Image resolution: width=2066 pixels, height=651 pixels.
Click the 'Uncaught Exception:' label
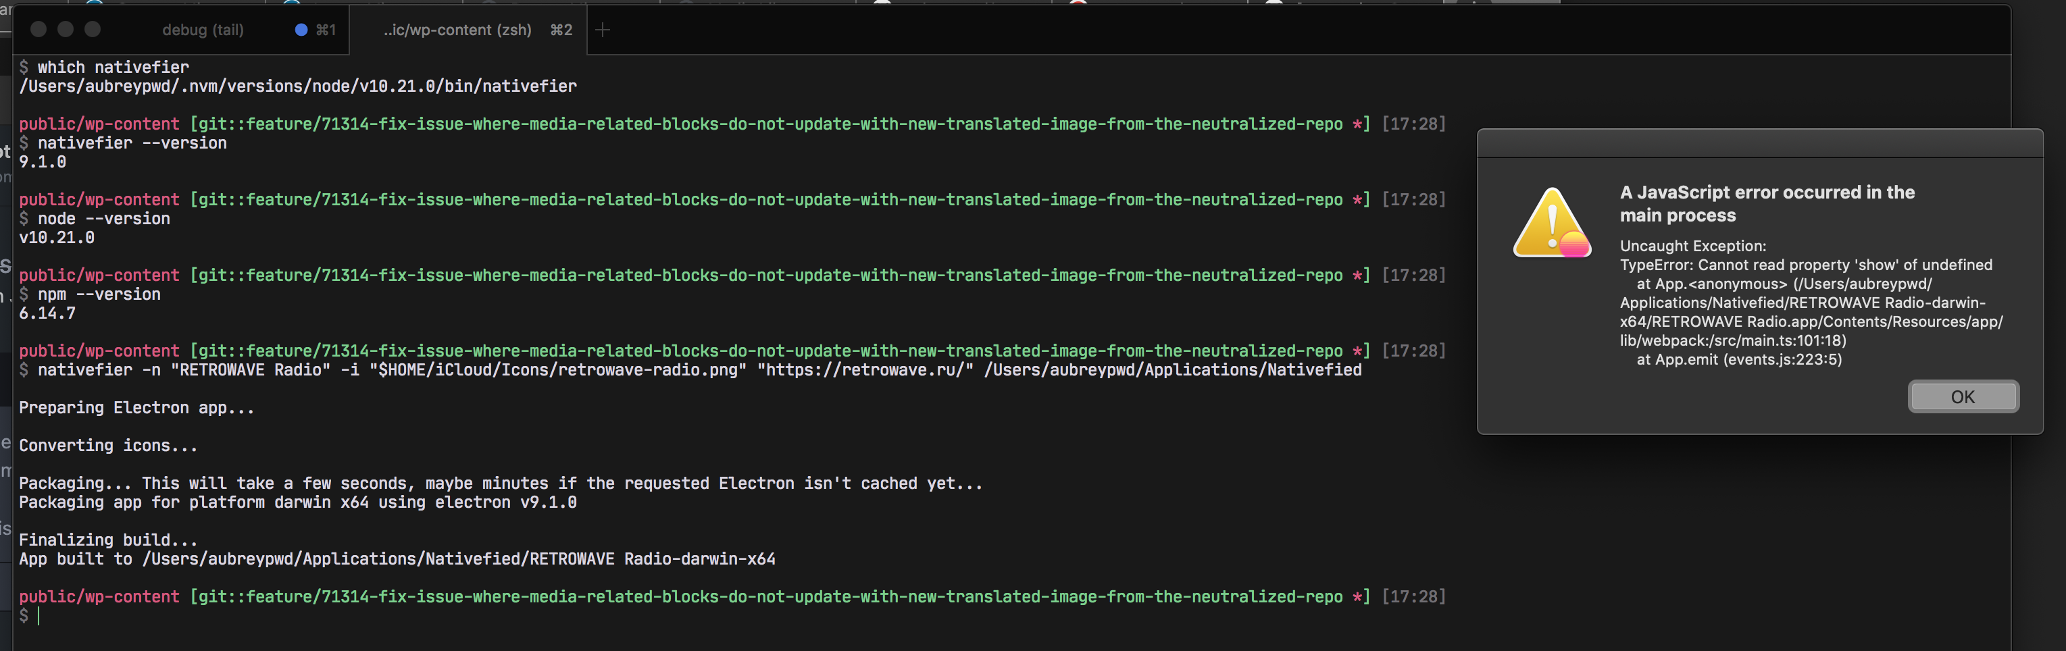click(1692, 246)
